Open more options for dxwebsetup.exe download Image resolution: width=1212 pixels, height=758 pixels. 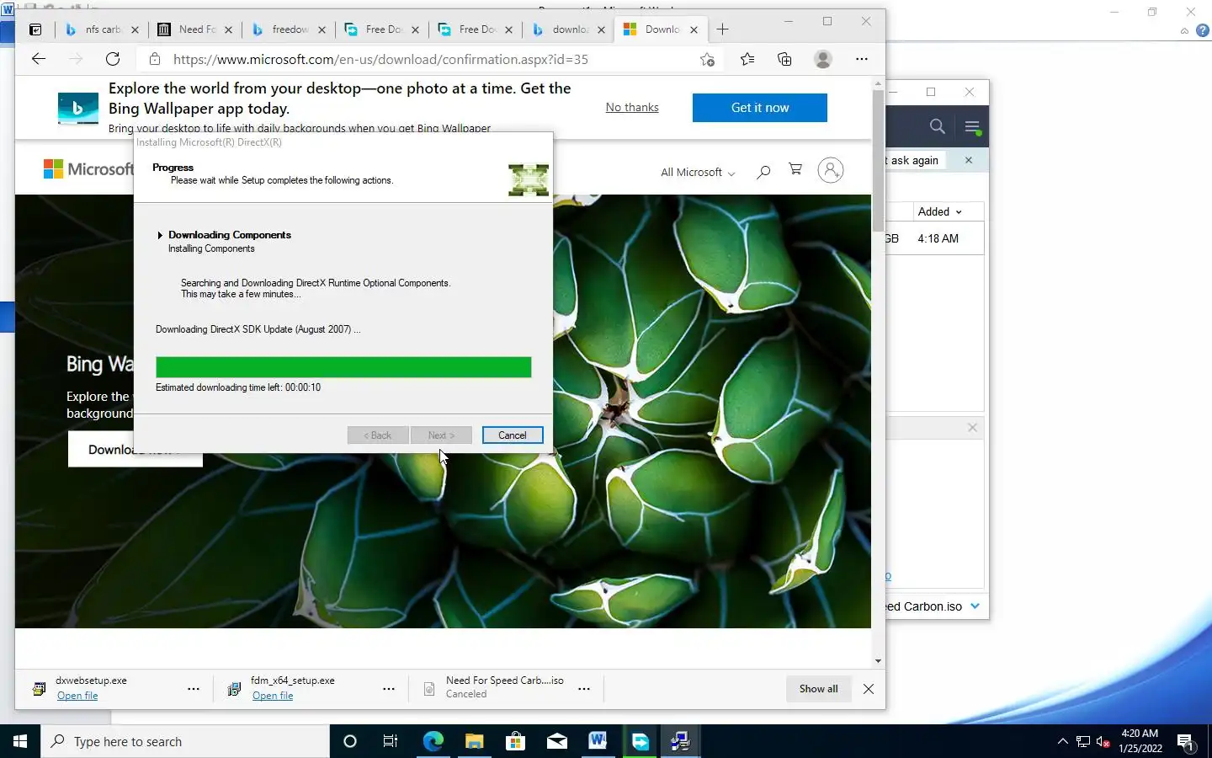point(194,689)
